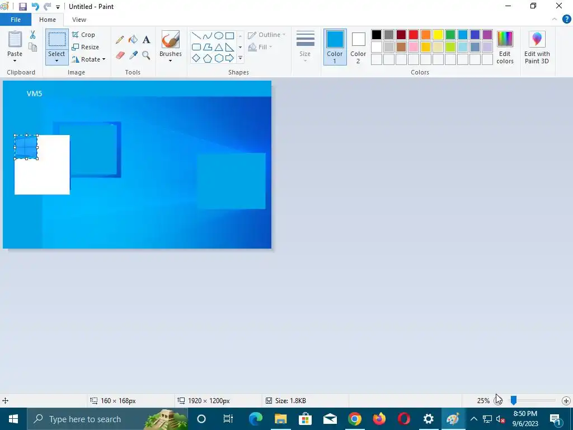Choose the Right arrow shape

[229, 58]
